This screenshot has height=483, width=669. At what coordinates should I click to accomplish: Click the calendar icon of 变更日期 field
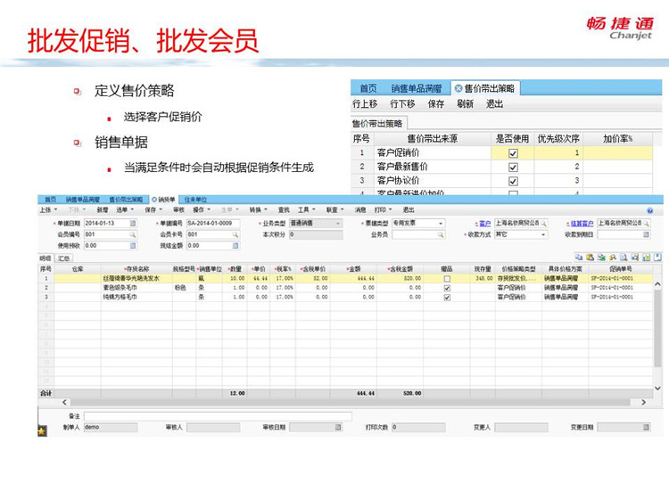click(x=646, y=427)
